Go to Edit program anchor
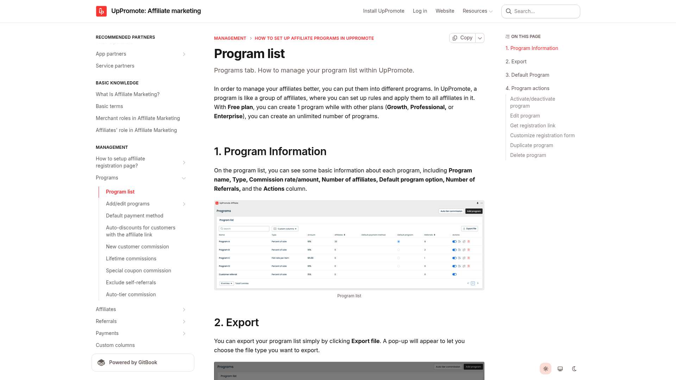The height and width of the screenshot is (380, 676). [x=525, y=116]
